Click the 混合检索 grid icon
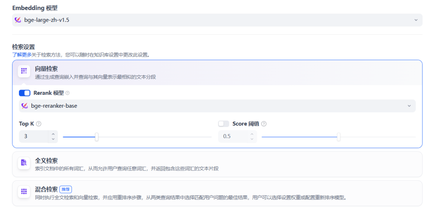 point(24,191)
